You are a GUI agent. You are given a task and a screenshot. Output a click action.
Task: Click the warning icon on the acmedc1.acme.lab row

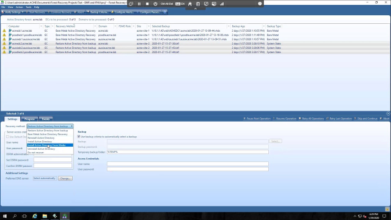[4, 31]
